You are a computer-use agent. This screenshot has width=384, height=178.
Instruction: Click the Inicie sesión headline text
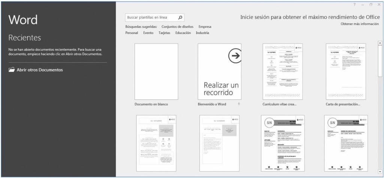[310, 17]
